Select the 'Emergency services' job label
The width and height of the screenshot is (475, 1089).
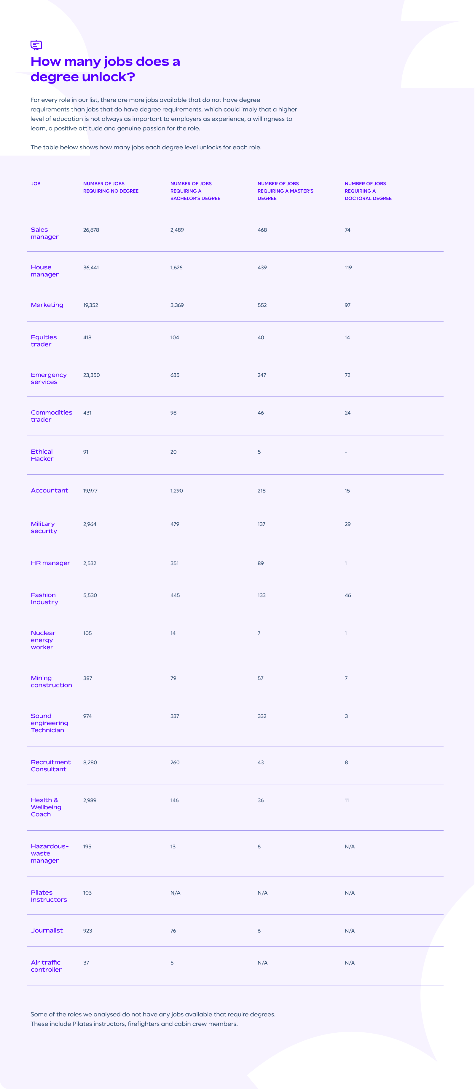click(49, 378)
